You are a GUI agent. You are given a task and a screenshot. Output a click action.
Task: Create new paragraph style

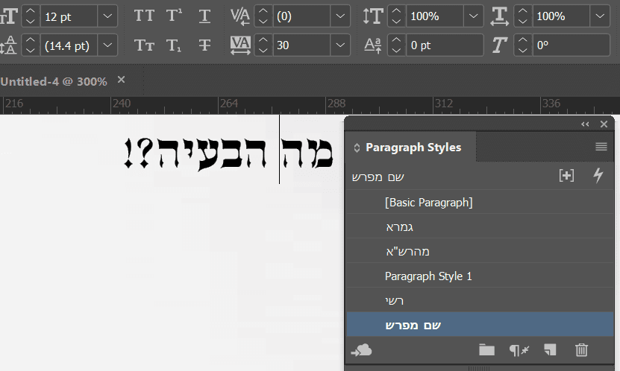(x=550, y=349)
